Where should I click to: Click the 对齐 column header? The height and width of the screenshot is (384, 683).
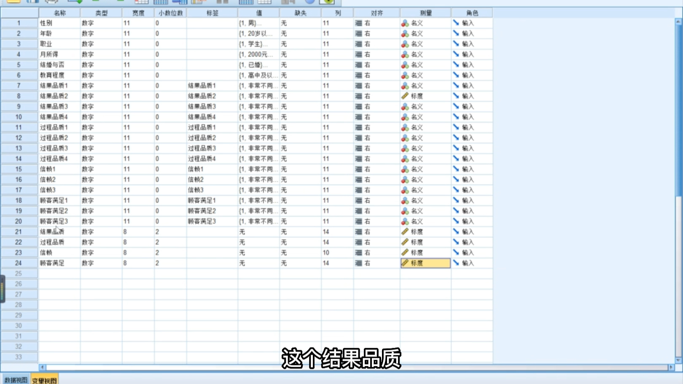pos(376,13)
